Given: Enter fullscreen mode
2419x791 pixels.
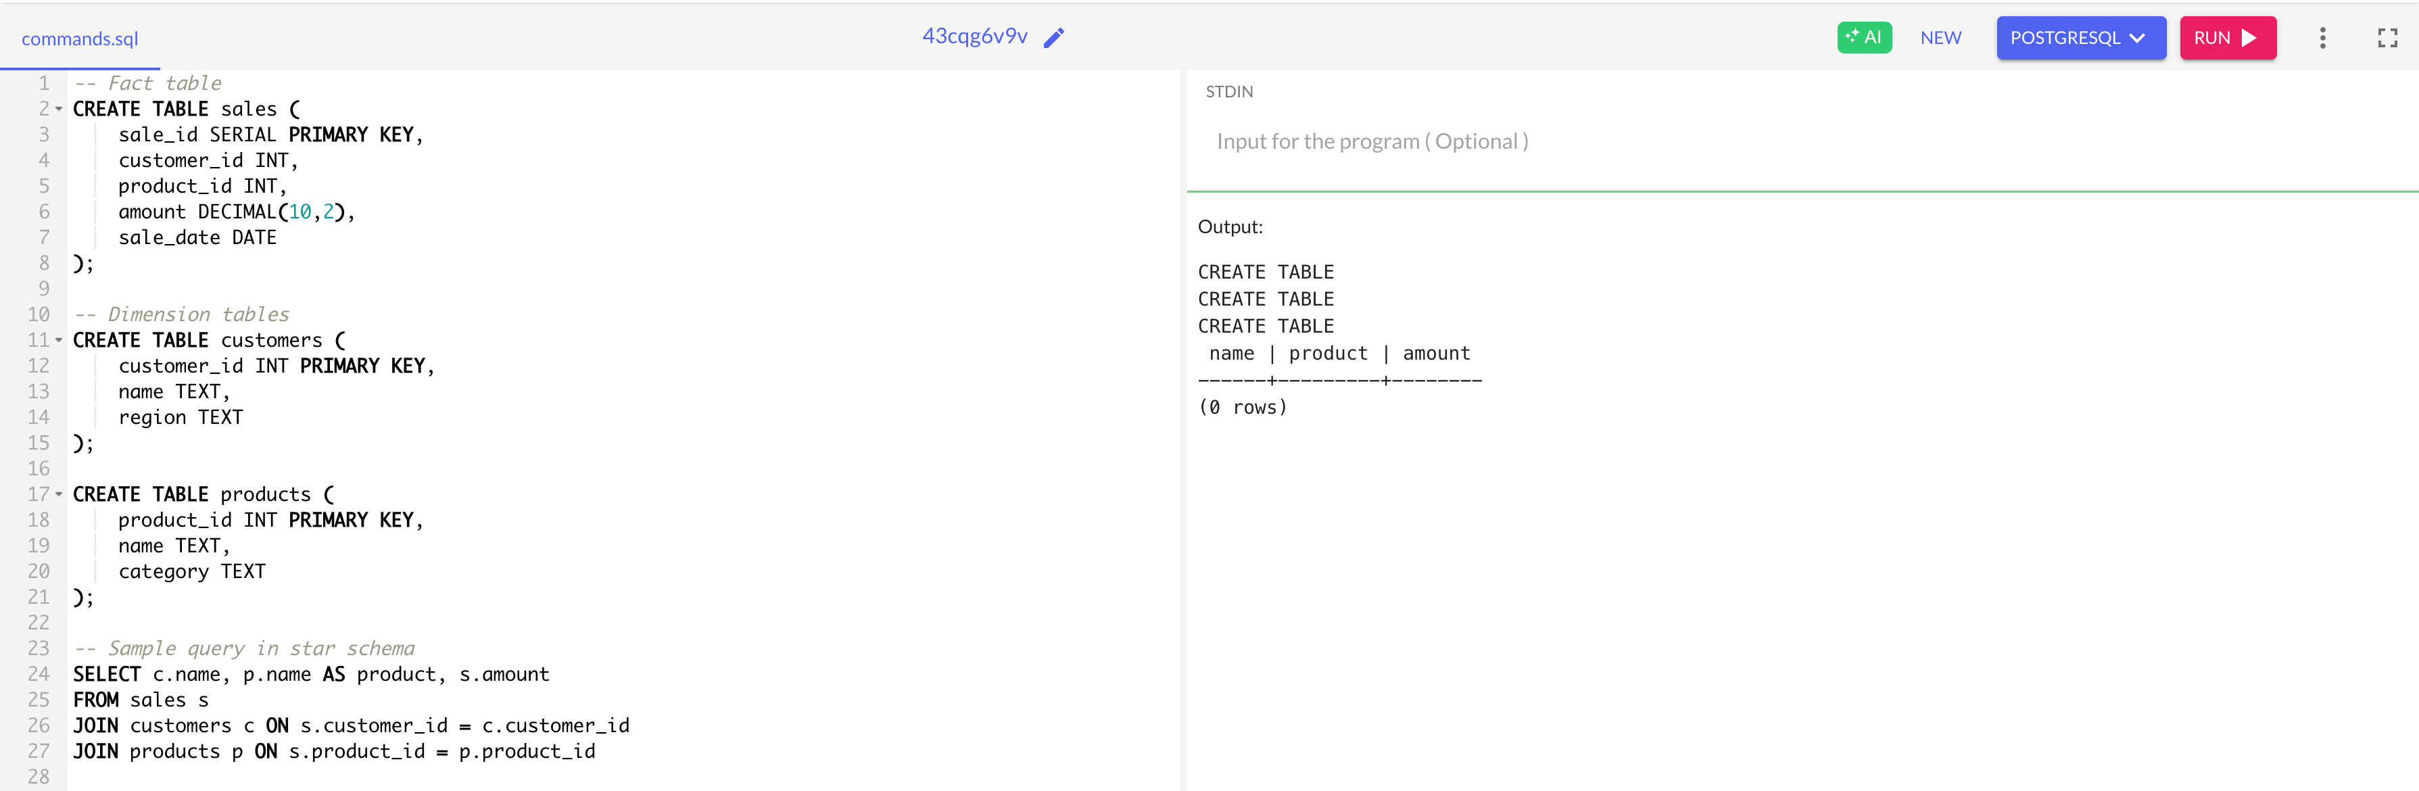Looking at the screenshot, I should pos(2388,38).
